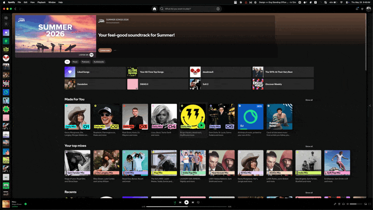Open the Playback menu
The width and height of the screenshot is (373, 210).
[41, 2]
